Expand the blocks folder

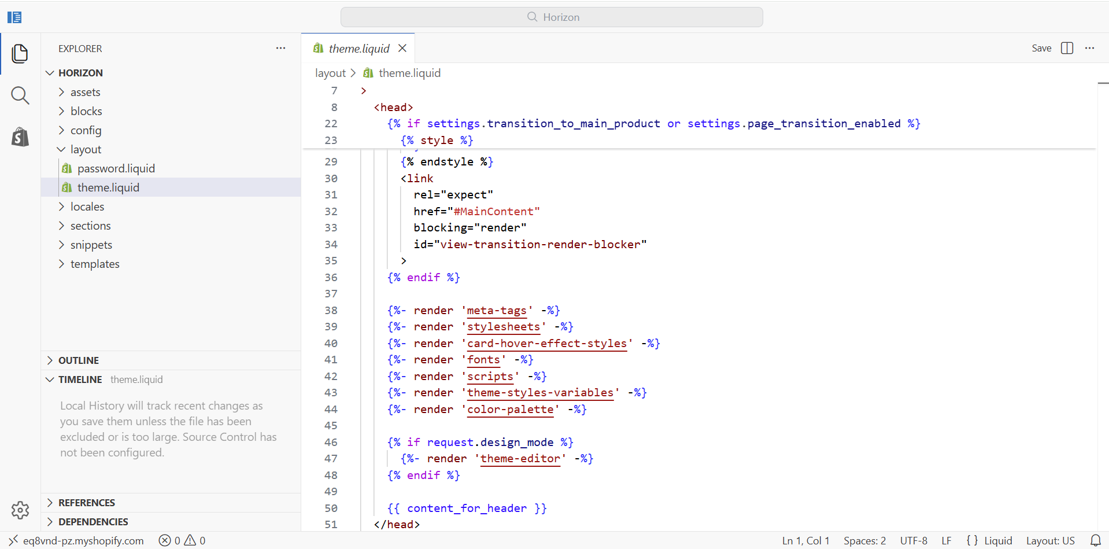tap(61, 111)
